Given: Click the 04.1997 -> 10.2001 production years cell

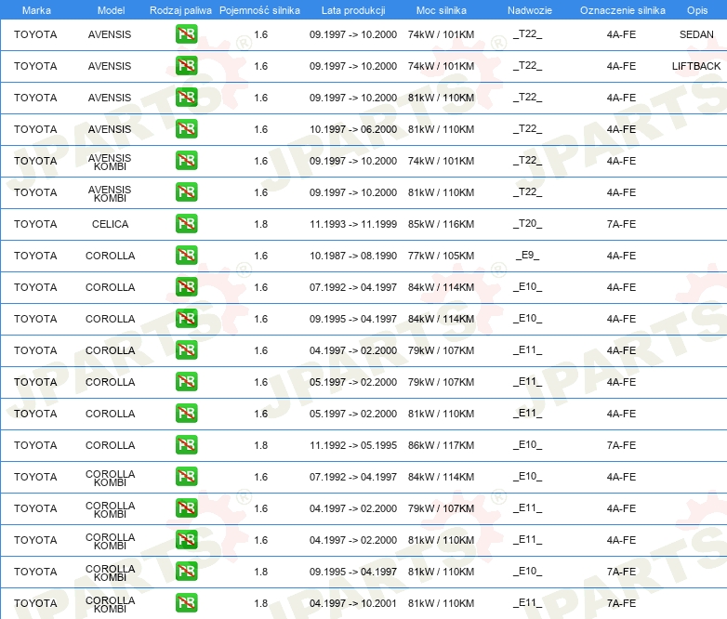Looking at the screenshot, I should coord(353,603).
